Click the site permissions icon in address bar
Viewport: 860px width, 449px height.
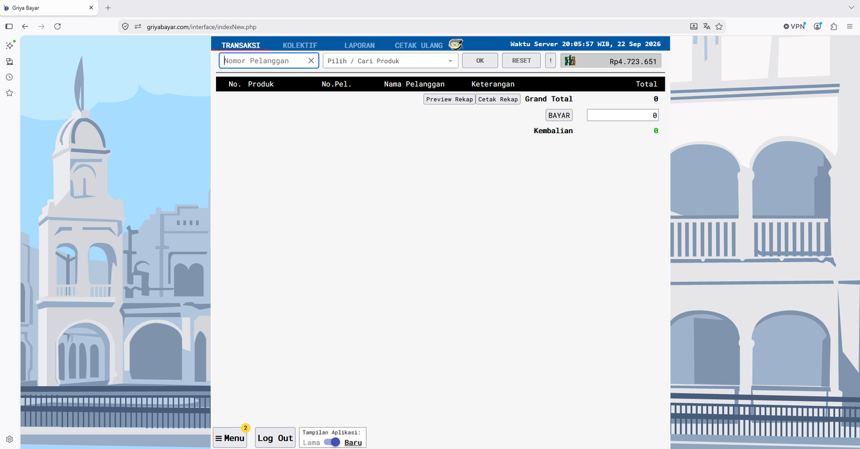pyautogui.click(x=138, y=26)
